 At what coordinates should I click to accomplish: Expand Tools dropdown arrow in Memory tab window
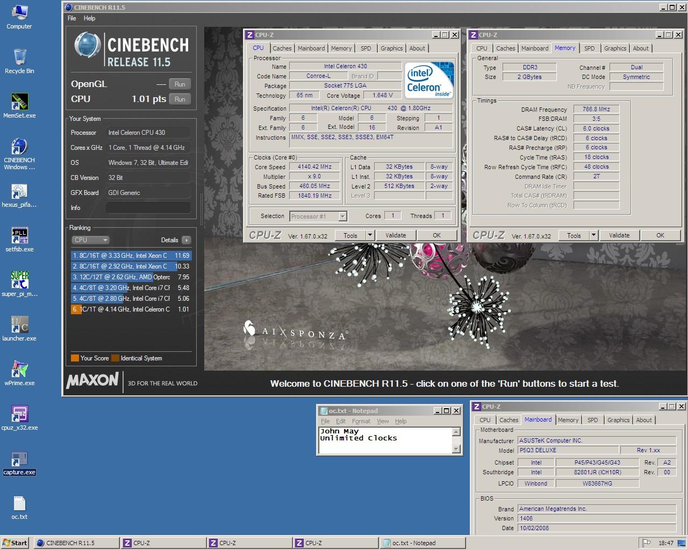pos(593,235)
